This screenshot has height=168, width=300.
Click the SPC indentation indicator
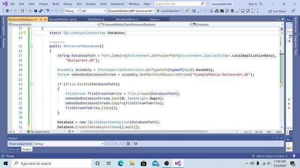pyautogui.click(x=269, y=132)
